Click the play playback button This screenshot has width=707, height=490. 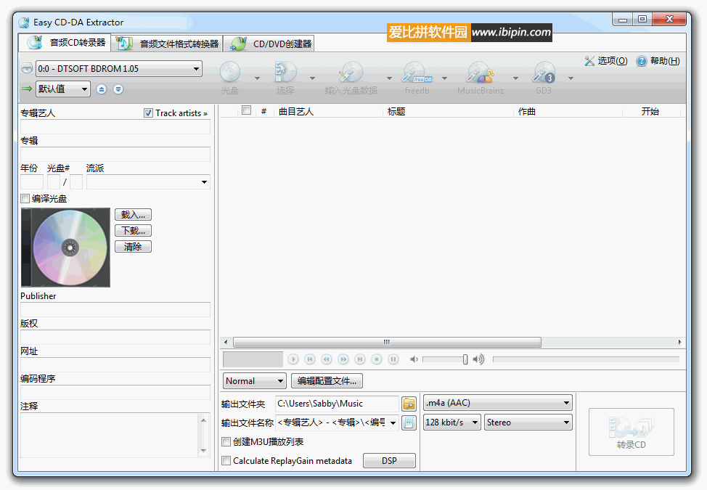[x=293, y=359]
